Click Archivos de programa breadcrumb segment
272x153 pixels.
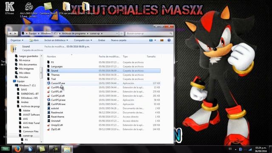click(74, 34)
